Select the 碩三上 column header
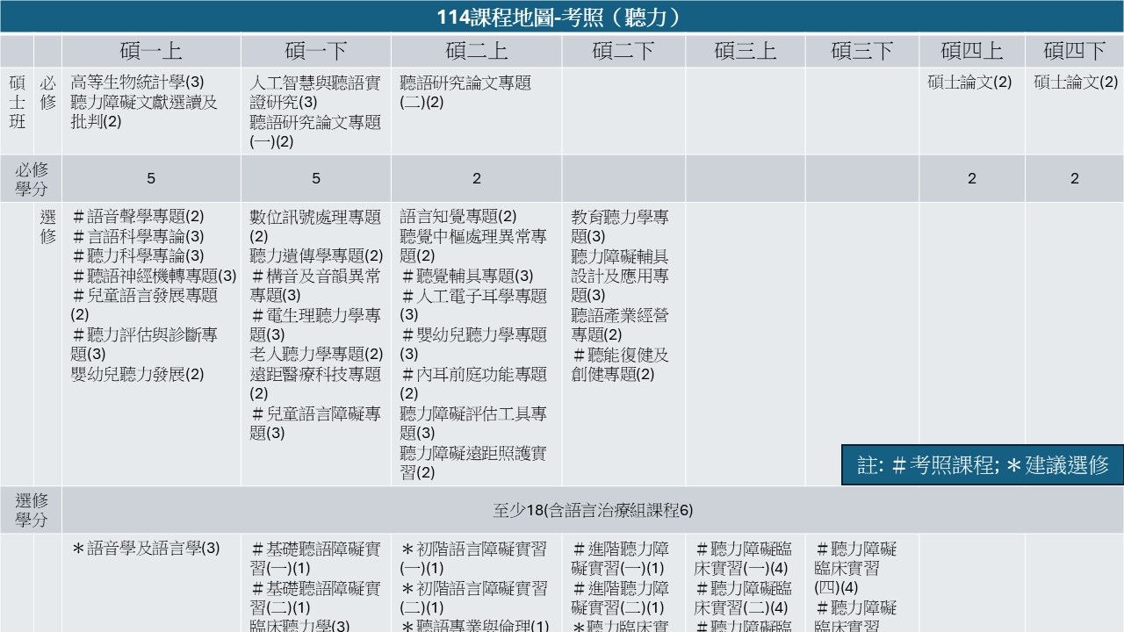 pos(746,50)
